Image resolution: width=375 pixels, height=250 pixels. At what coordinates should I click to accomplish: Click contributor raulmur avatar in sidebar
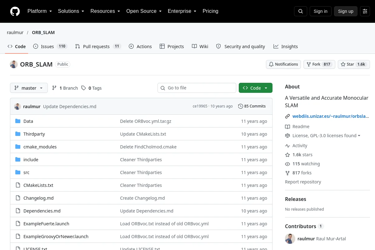290,239
